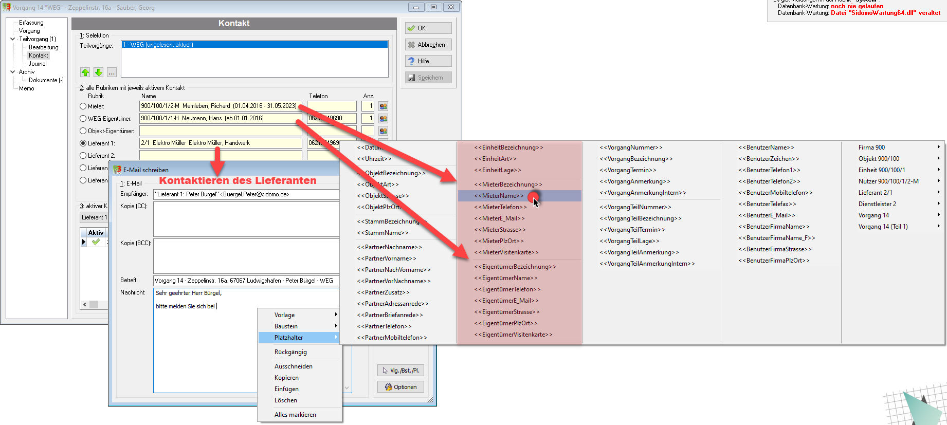Click the Betreff input field
This screenshot has height=425, width=947.
tap(246, 281)
